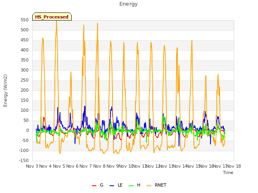Click the Energy chart title

[x=129, y=4]
